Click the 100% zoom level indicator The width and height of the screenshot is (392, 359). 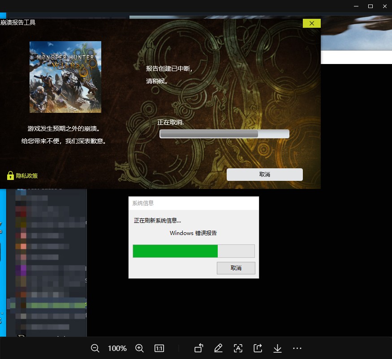[x=117, y=348]
